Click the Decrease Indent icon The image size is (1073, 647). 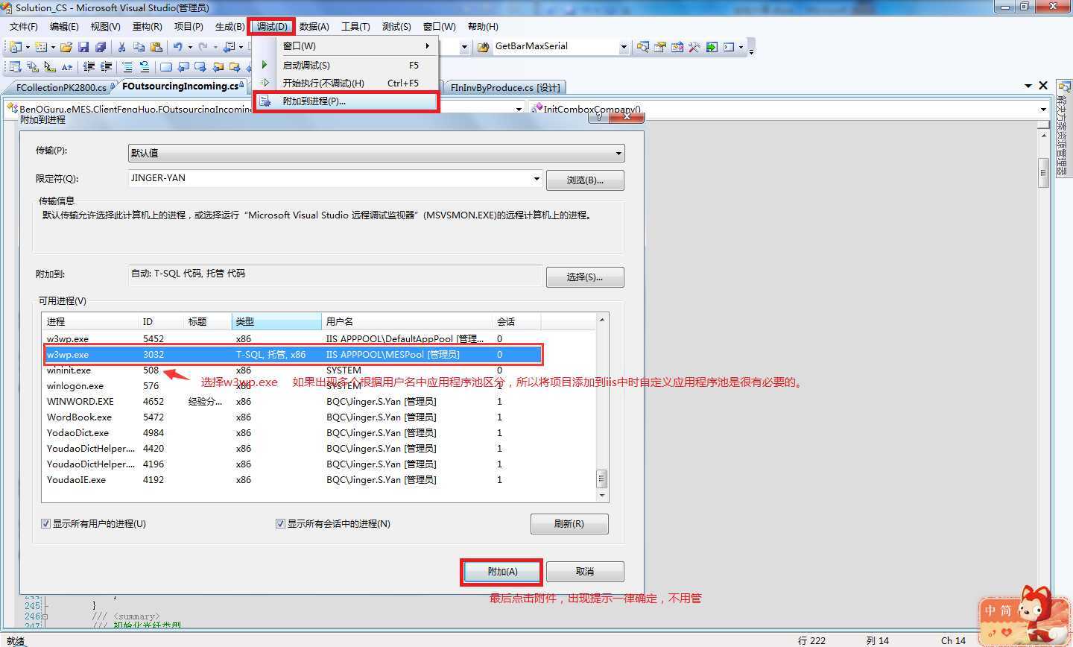tap(89, 67)
